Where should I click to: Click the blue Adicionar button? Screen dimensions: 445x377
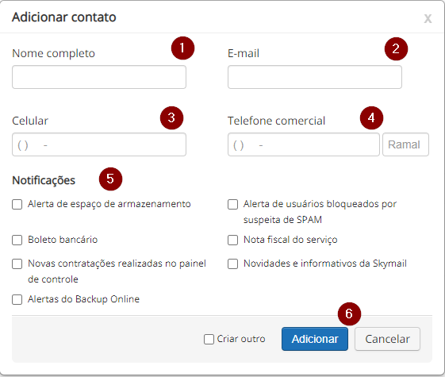coord(315,339)
